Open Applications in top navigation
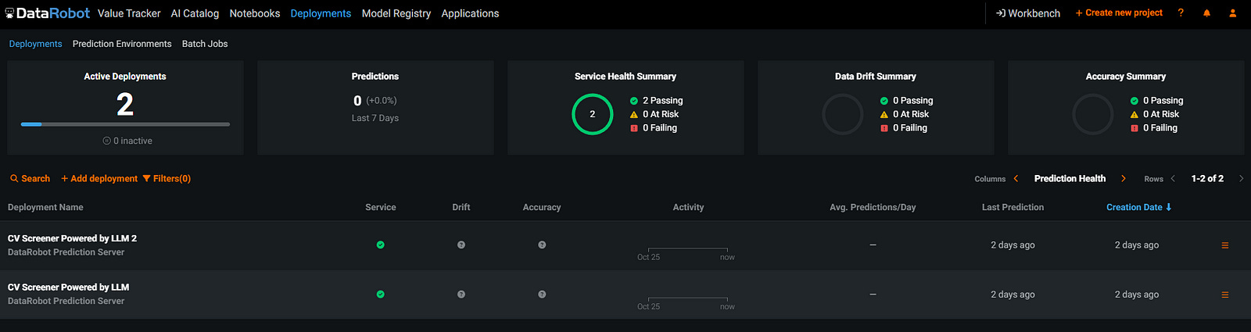Viewport: 1251px width, 332px height. point(470,13)
